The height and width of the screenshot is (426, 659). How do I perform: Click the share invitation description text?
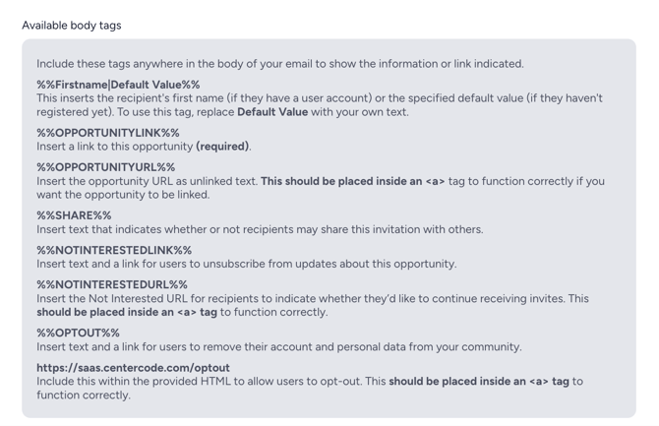pyautogui.click(x=260, y=229)
